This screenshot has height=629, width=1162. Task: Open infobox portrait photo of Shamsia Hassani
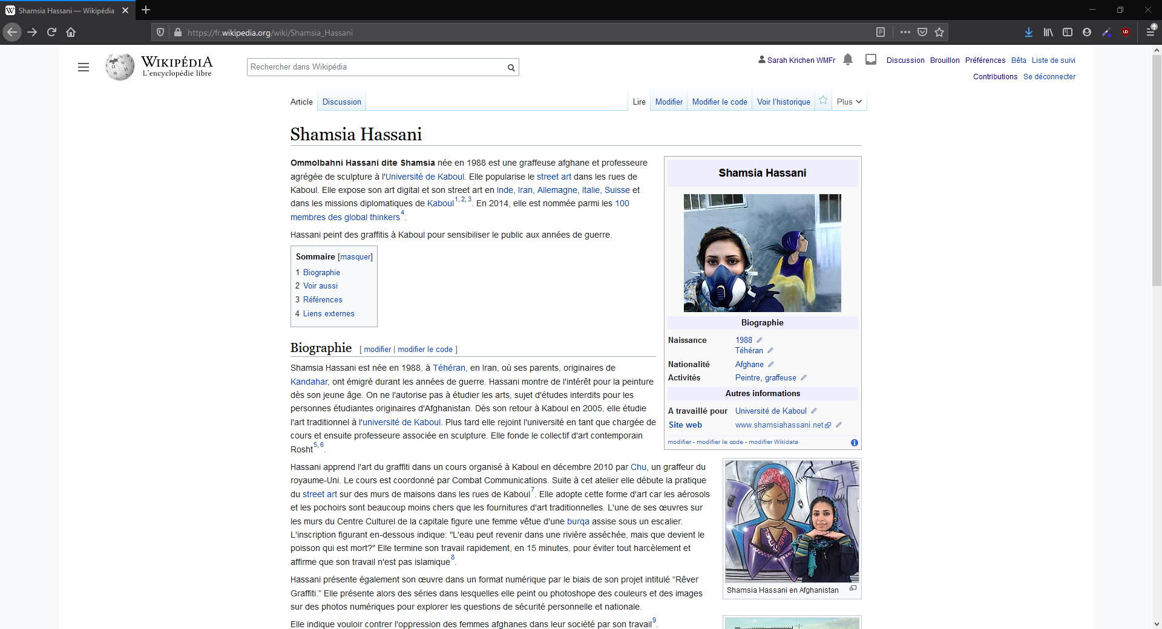pos(762,253)
